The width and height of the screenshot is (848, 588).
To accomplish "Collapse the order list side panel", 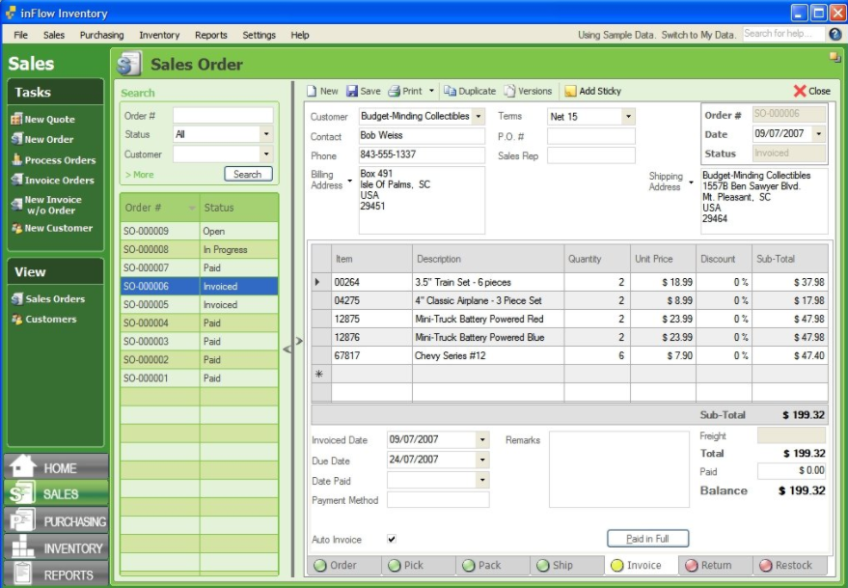I will 287,349.
